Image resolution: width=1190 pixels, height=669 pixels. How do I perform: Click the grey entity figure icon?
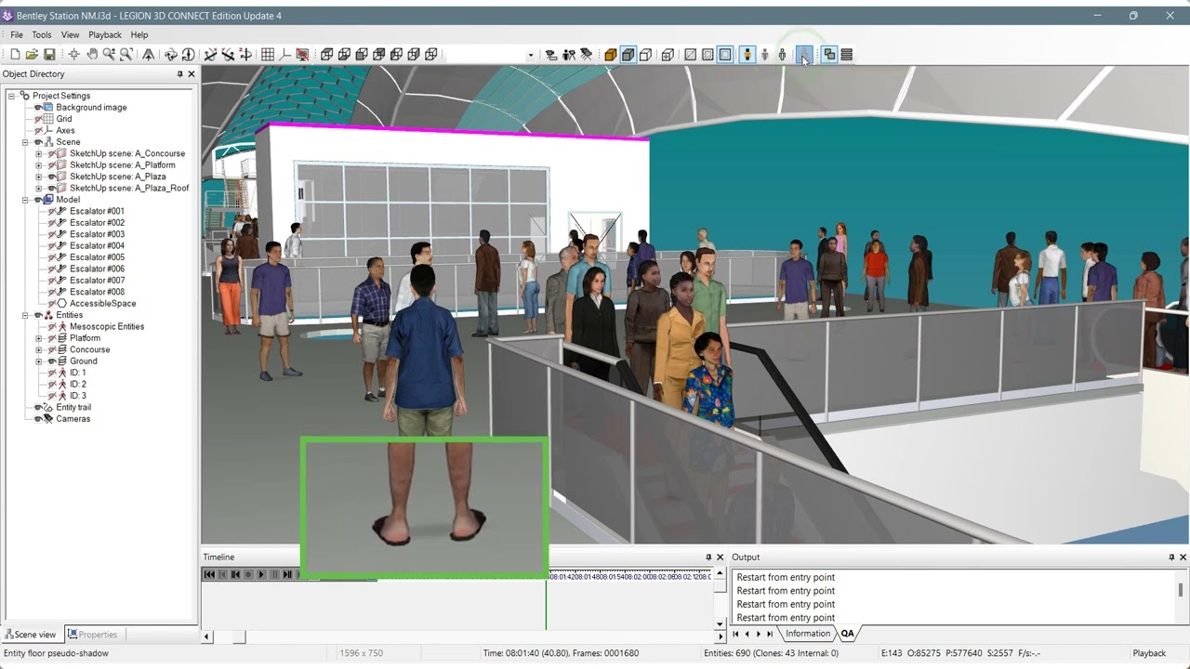(x=764, y=55)
